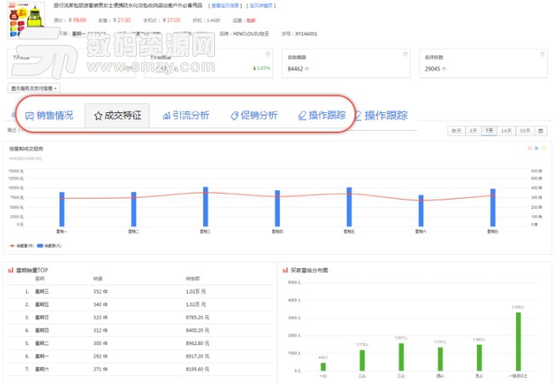Click the 352 件 sales cell
556x383 pixels.
click(x=100, y=291)
